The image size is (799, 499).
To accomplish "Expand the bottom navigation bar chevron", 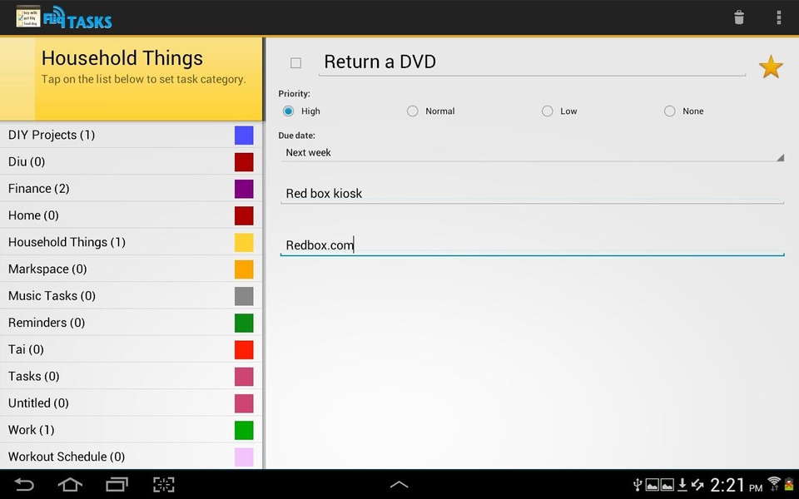I will click(399, 484).
